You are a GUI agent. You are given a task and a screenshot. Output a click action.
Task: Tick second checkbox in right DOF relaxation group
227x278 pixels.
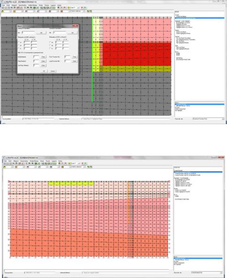[x=50, y=46]
